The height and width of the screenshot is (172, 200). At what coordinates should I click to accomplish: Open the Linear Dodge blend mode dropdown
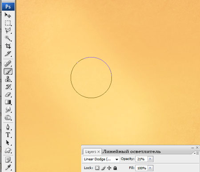click(x=101, y=159)
